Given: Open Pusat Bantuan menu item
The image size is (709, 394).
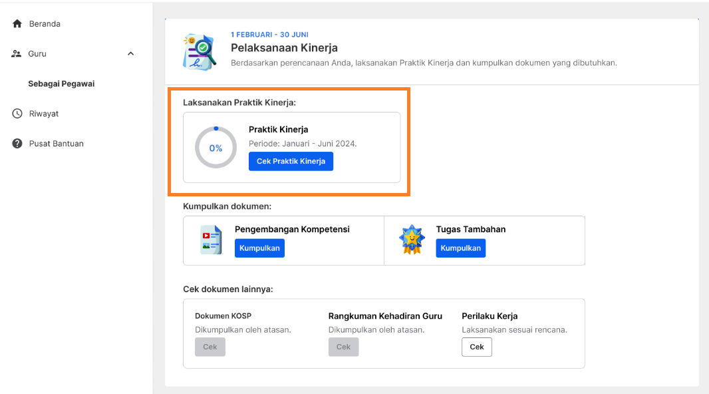Looking at the screenshot, I should (x=57, y=143).
